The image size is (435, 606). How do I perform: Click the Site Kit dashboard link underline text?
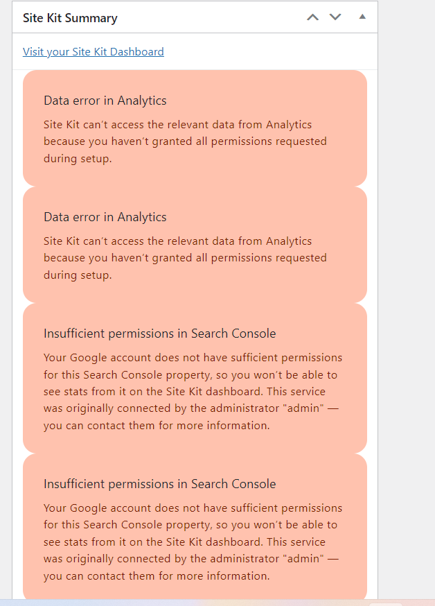point(94,51)
